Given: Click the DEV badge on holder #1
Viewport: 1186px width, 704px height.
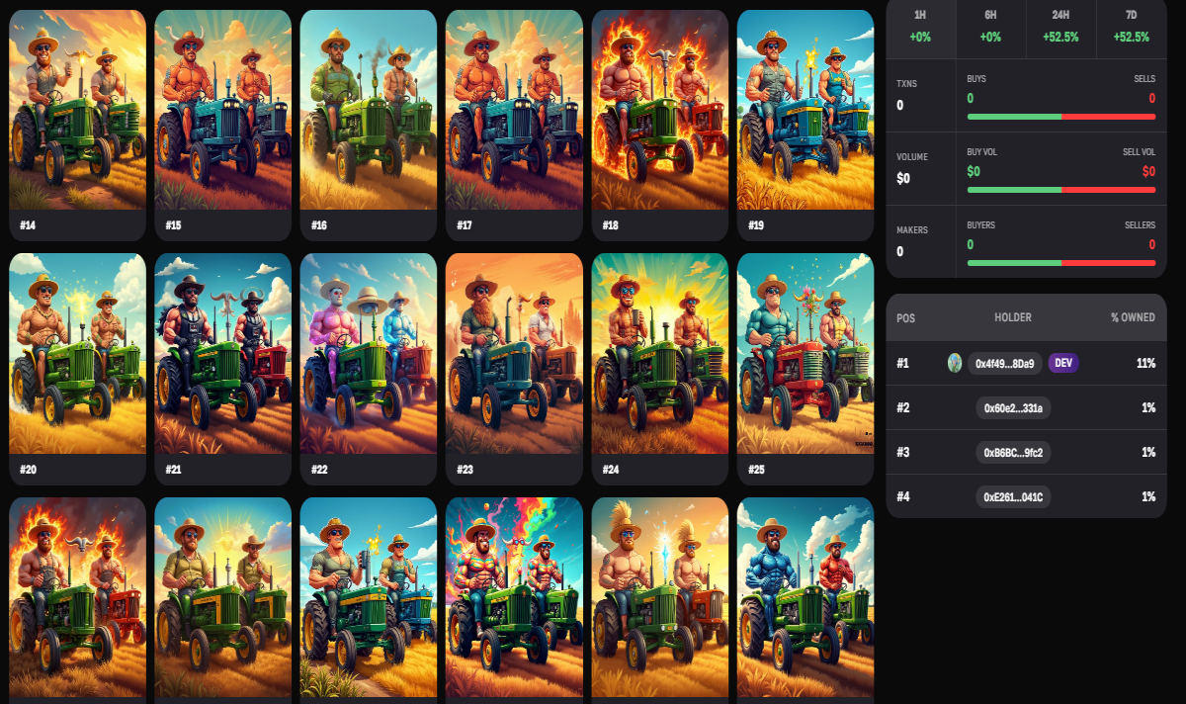Looking at the screenshot, I should [1062, 363].
